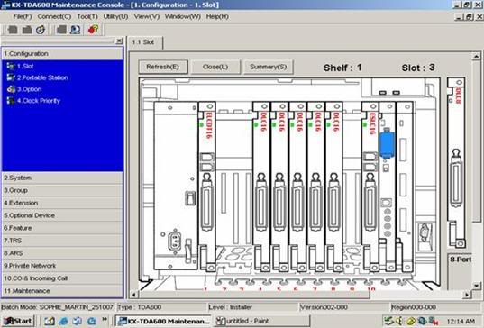Click the power supply unit in shelf
This screenshot has height=328, width=484.
point(176,186)
